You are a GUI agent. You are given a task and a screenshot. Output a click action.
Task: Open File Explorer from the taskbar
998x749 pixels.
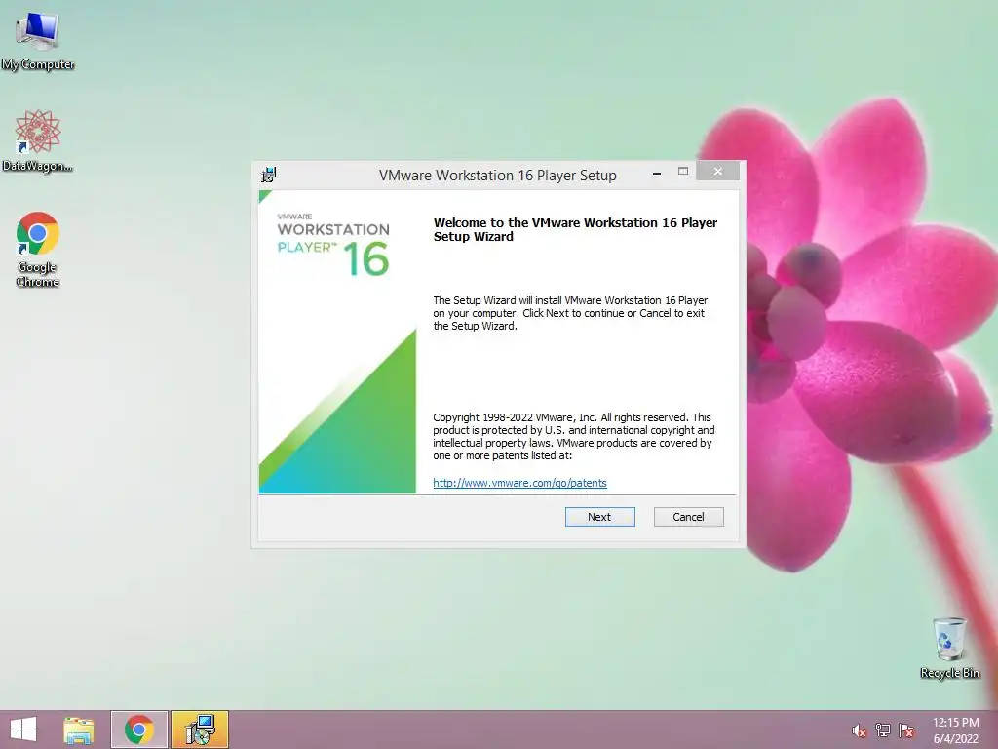[78, 729]
